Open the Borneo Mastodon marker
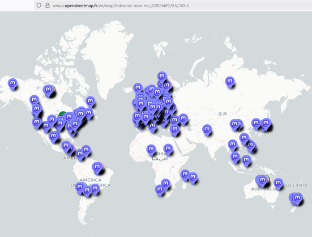Image resolution: width=312 pixels, height=237 pixels. point(246,161)
